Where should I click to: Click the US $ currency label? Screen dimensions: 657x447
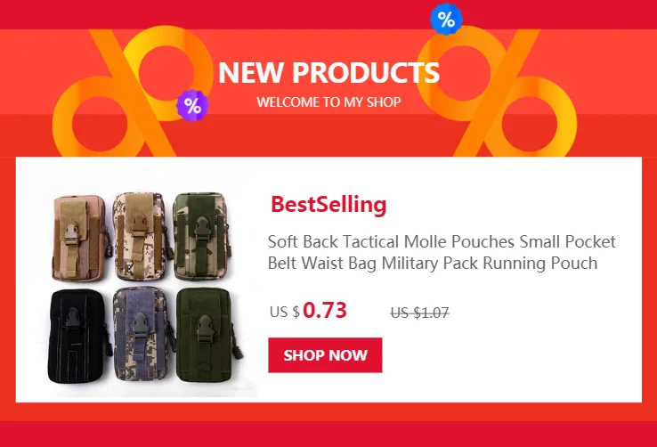(x=285, y=313)
